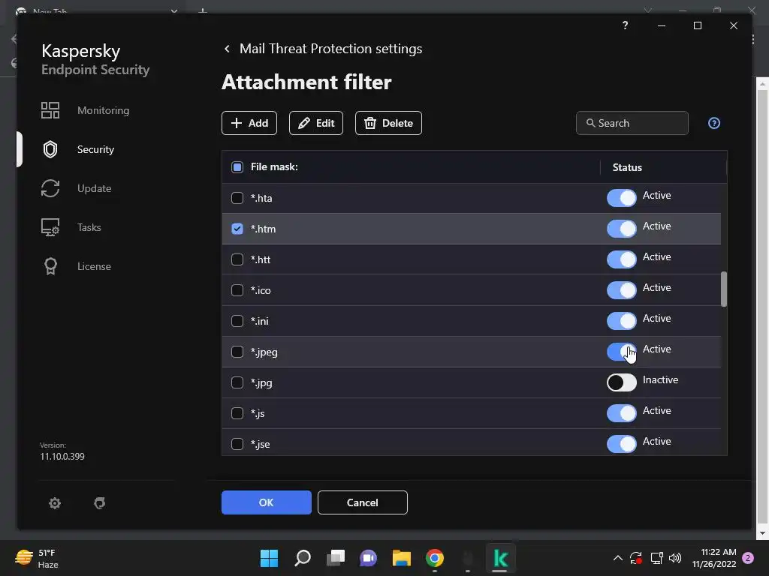The width and height of the screenshot is (769, 576).
Task: Click the Delete button
Action: 388,123
